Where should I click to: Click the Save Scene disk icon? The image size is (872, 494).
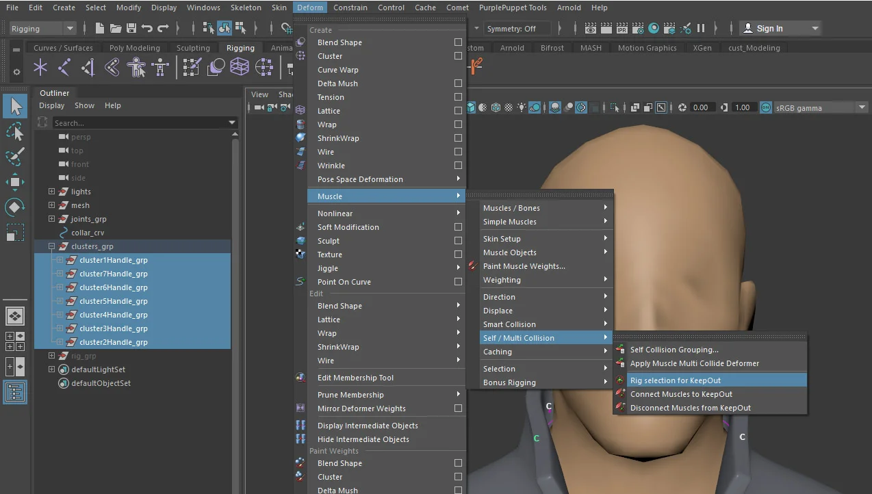tap(131, 28)
